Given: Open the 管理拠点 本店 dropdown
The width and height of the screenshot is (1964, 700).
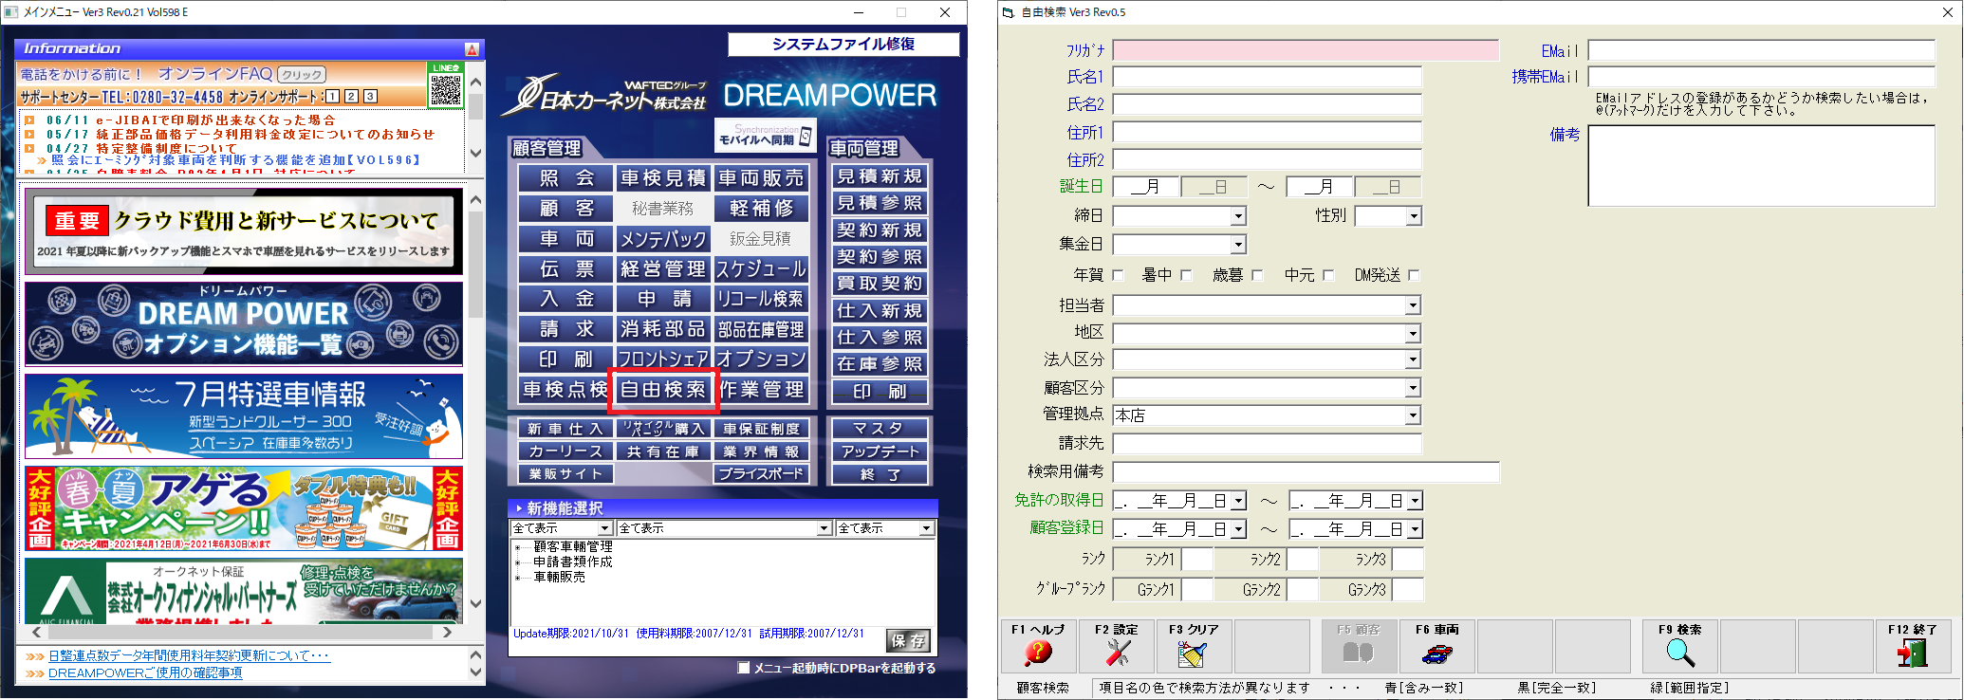Looking at the screenshot, I should pos(1413,415).
